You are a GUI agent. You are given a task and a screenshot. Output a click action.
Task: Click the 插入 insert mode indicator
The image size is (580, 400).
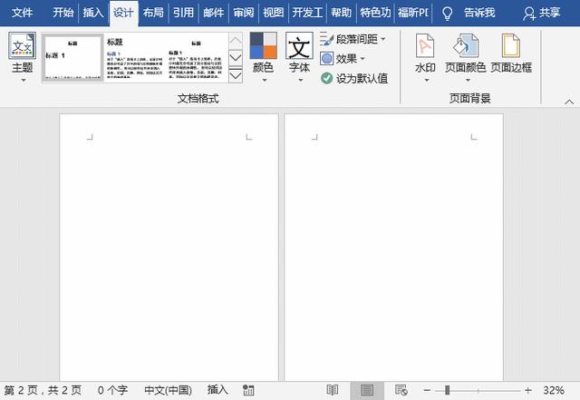(217, 390)
